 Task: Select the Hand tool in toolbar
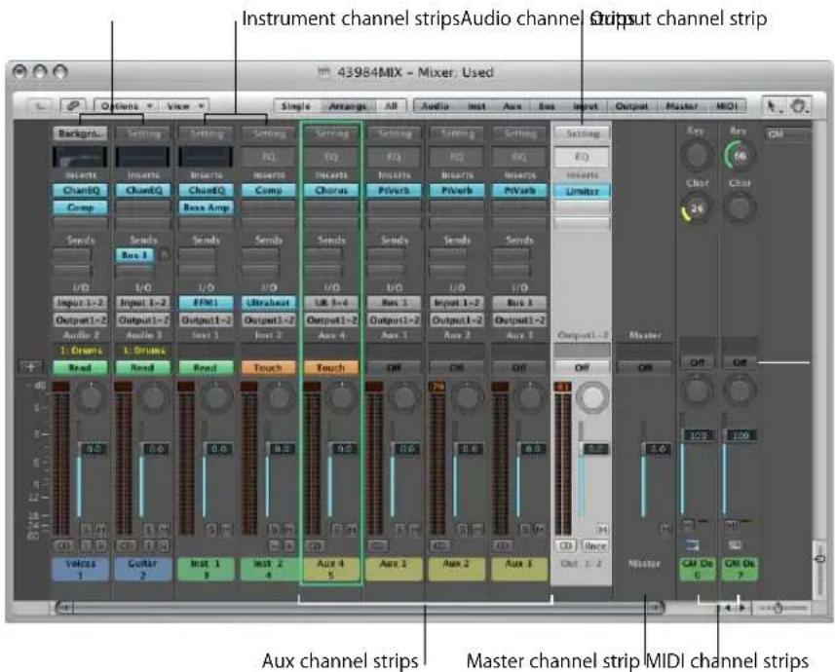(x=798, y=106)
